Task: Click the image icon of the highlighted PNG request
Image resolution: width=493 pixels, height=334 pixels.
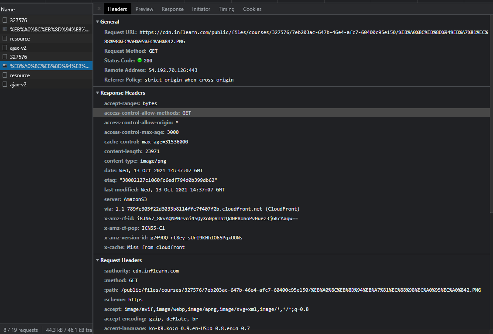Action: 5,66
